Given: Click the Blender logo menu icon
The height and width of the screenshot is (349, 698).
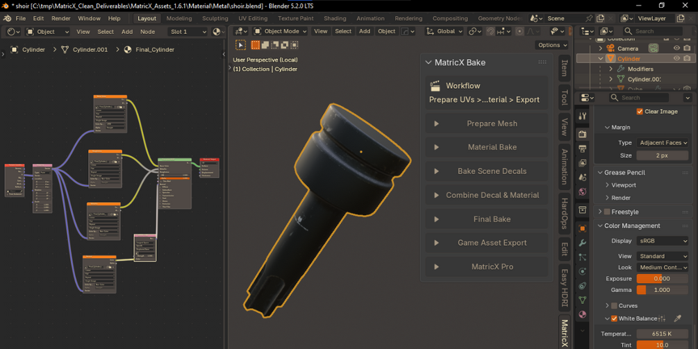Looking at the screenshot, I should tap(7, 18).
